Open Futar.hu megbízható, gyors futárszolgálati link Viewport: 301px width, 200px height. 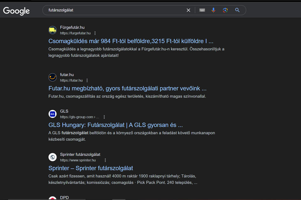coord(127,88)
